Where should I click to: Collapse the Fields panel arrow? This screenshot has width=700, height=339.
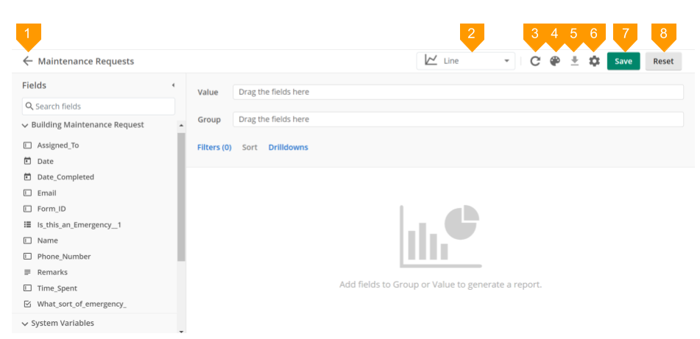pos(173,85)
